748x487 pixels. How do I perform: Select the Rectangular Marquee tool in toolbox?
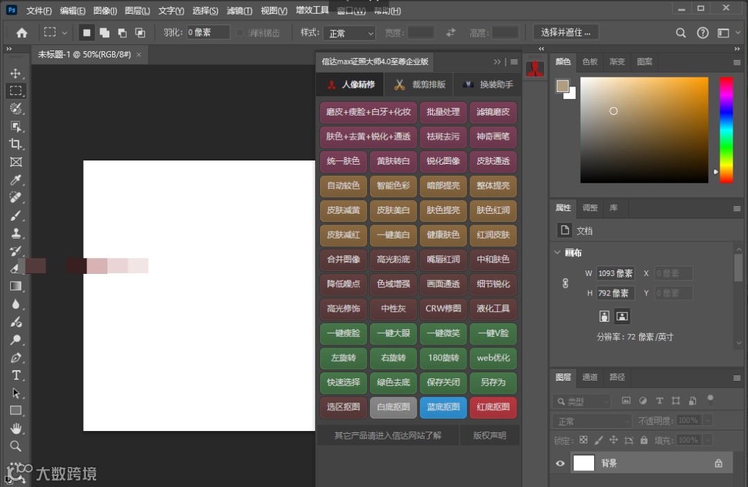(x=16, y=91)
